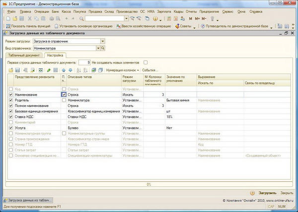Click the Закрыть button
The width and height of the screenshot is (298, 212).
coord(287,193)
